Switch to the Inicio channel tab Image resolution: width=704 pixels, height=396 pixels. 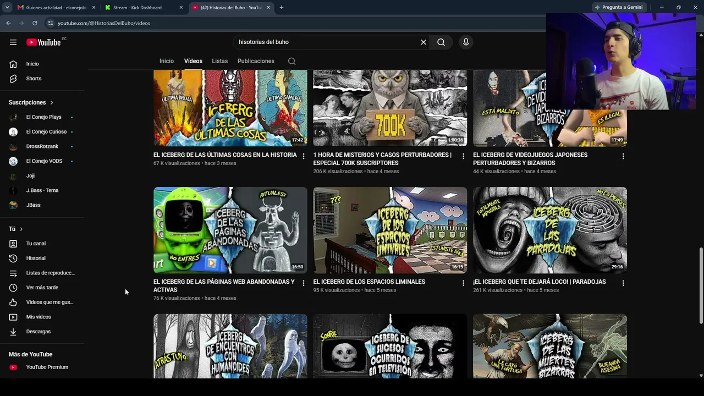(x=167, y=61)
